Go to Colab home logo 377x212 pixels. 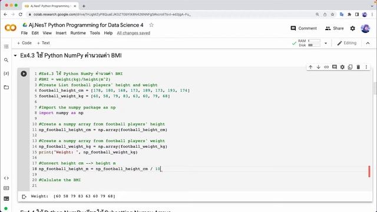pos(11,28)
